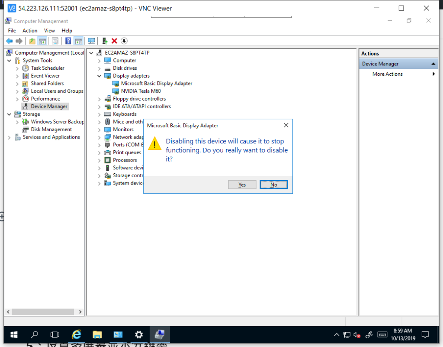Click the Disable device down-arrow icon

click(x=124, y=41)
